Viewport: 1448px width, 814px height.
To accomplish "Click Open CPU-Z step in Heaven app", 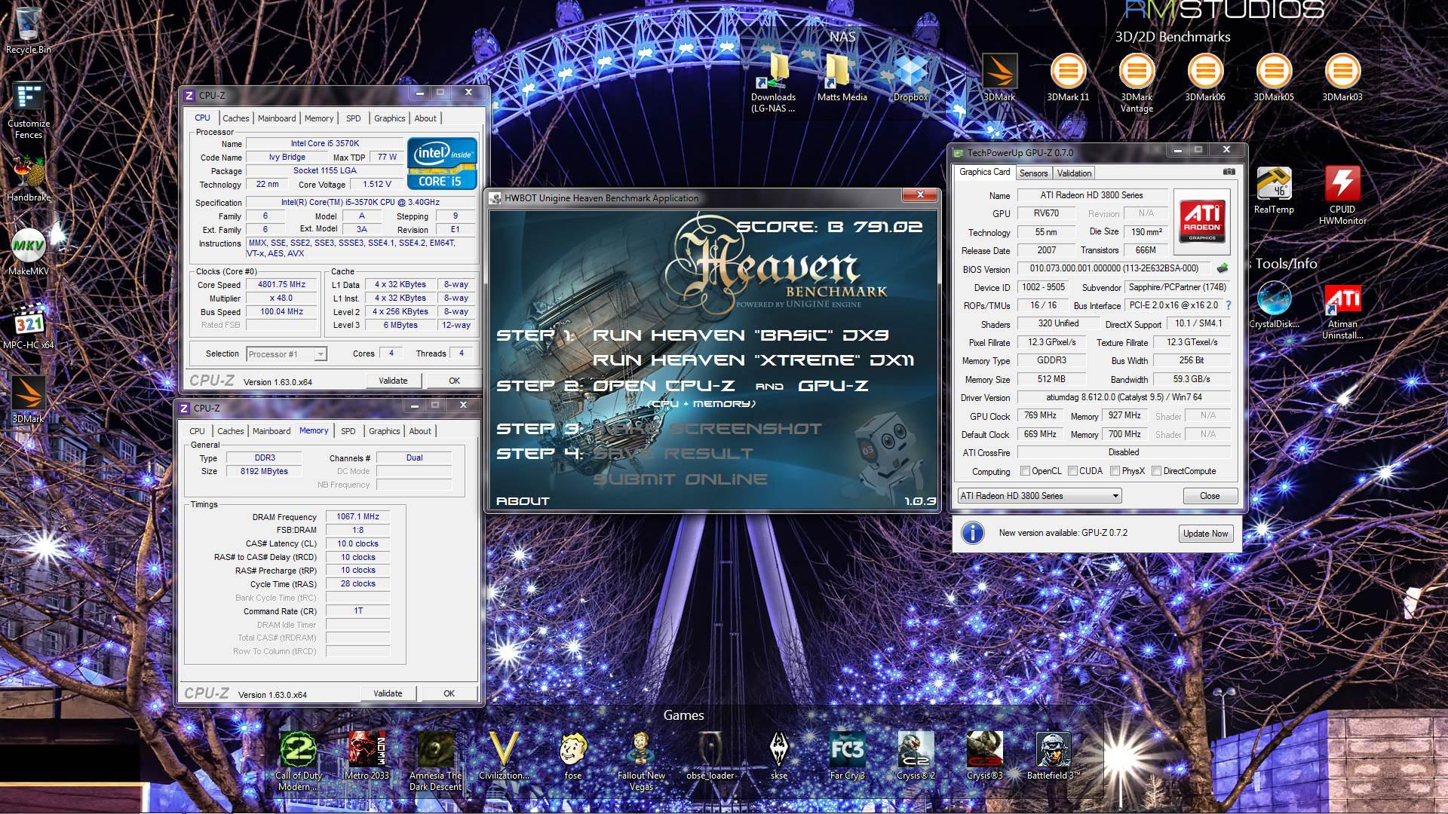I will (x=664, y=386).
